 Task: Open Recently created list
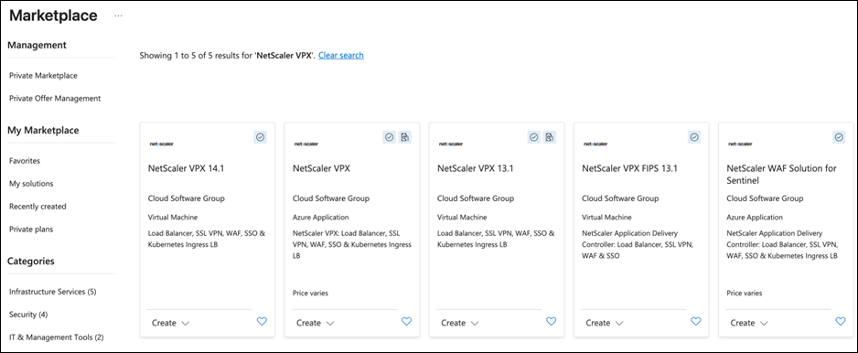38,207
